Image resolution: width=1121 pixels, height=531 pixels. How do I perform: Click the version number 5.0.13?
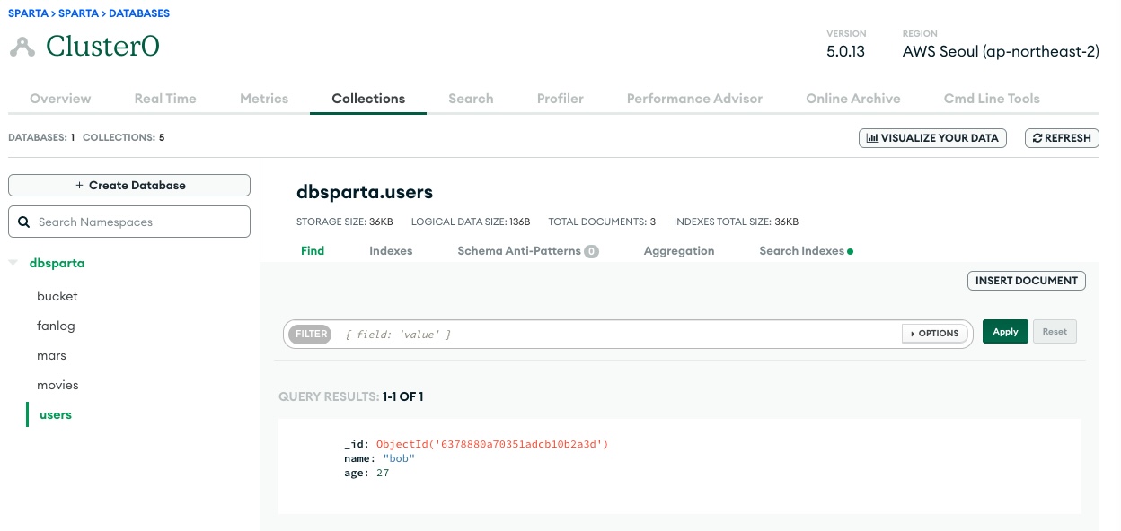pyautogui.click(x=845, y=52)
